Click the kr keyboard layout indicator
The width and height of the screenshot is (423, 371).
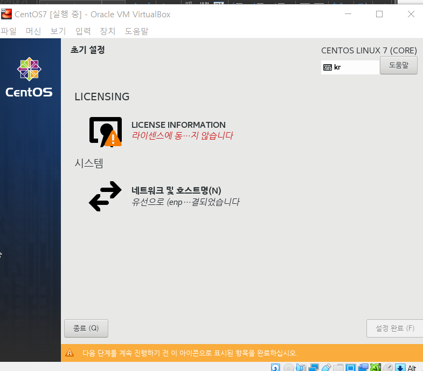click(350, 67)
